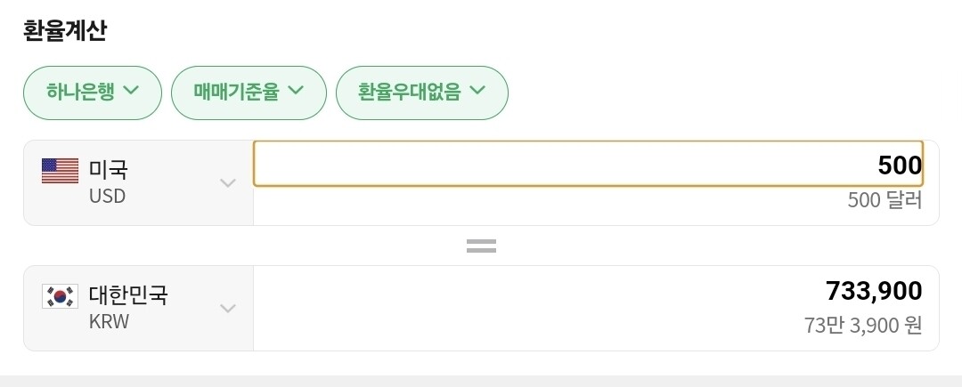Click the United States flag icon
This screenshot has height=387, width=962.
click(x=60, y=171)
